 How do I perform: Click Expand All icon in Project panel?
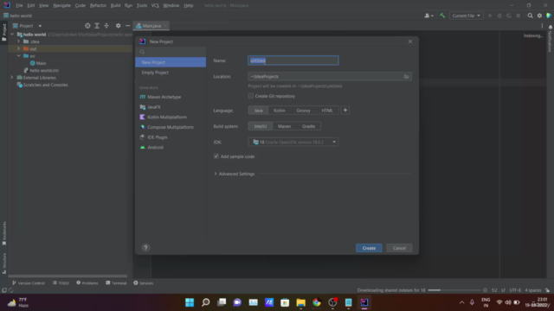(x=97, y=26)
